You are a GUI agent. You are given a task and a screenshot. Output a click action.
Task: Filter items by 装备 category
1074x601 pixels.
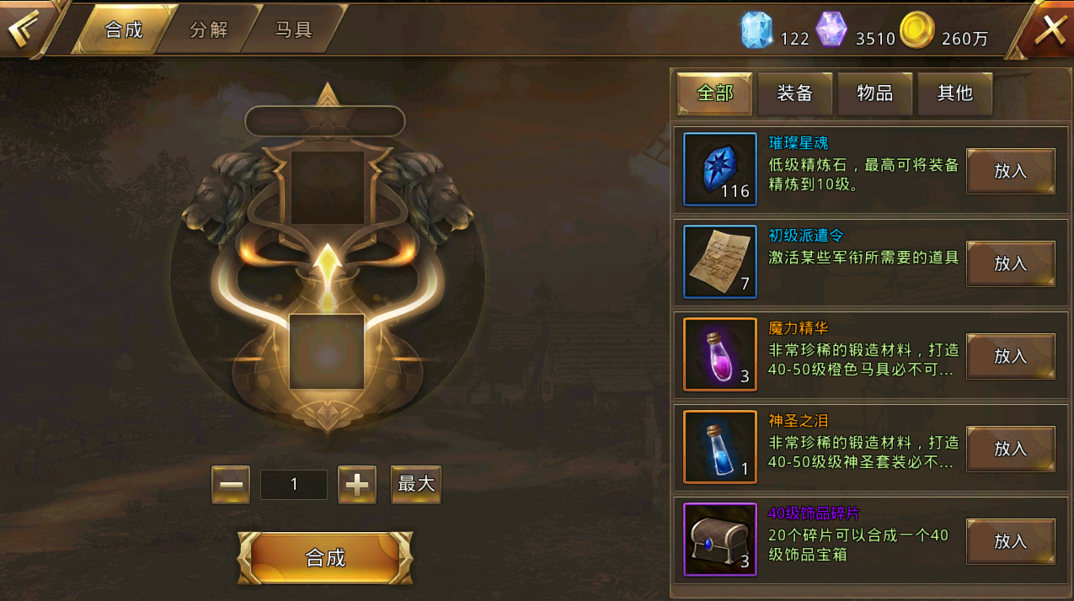795,93
